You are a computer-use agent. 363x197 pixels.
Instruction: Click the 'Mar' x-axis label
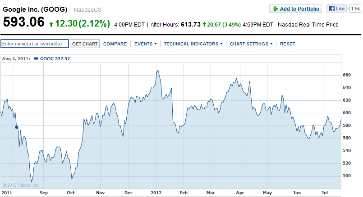[x=211, y=193]
